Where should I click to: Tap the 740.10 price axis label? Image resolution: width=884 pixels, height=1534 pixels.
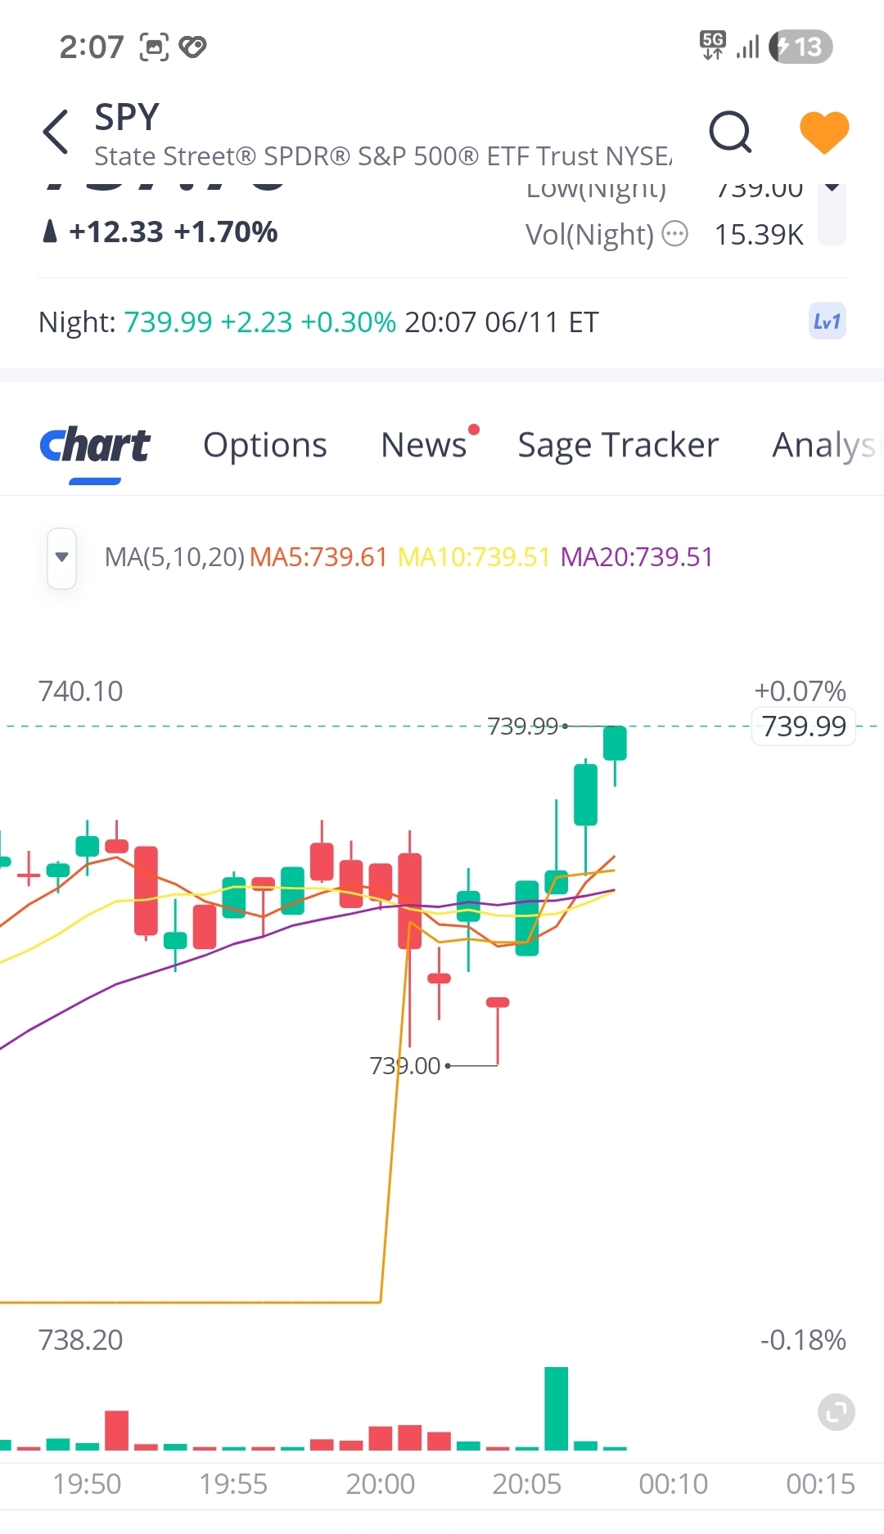click(x=80, y=691)
